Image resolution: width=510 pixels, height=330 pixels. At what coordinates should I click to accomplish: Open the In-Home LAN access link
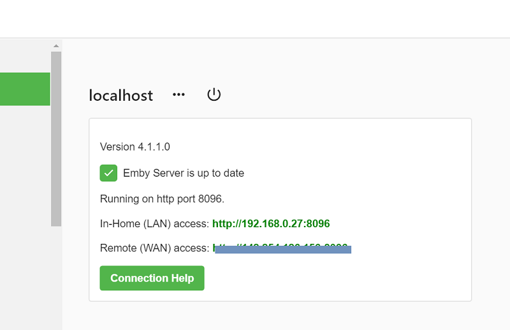coord(271,223)
